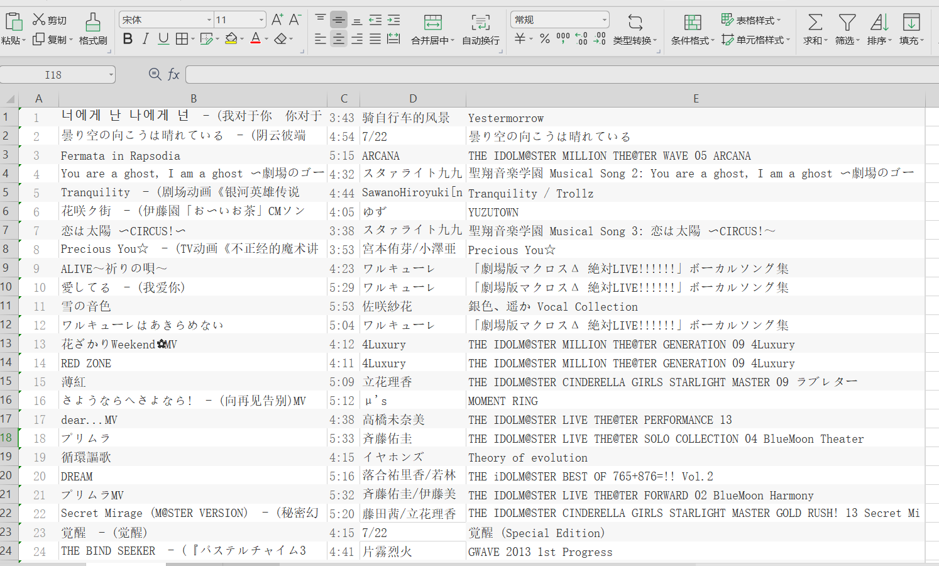Increase decimal places
Viewport: 939px width, 566px height.
pyautogui.click(x=581, y=39)
